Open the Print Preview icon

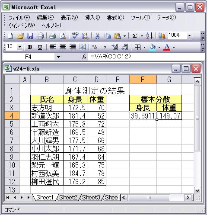point(63,36)
